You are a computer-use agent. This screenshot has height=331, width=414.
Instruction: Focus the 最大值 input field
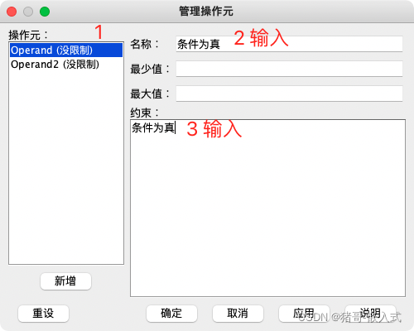[x=289, y=94]
